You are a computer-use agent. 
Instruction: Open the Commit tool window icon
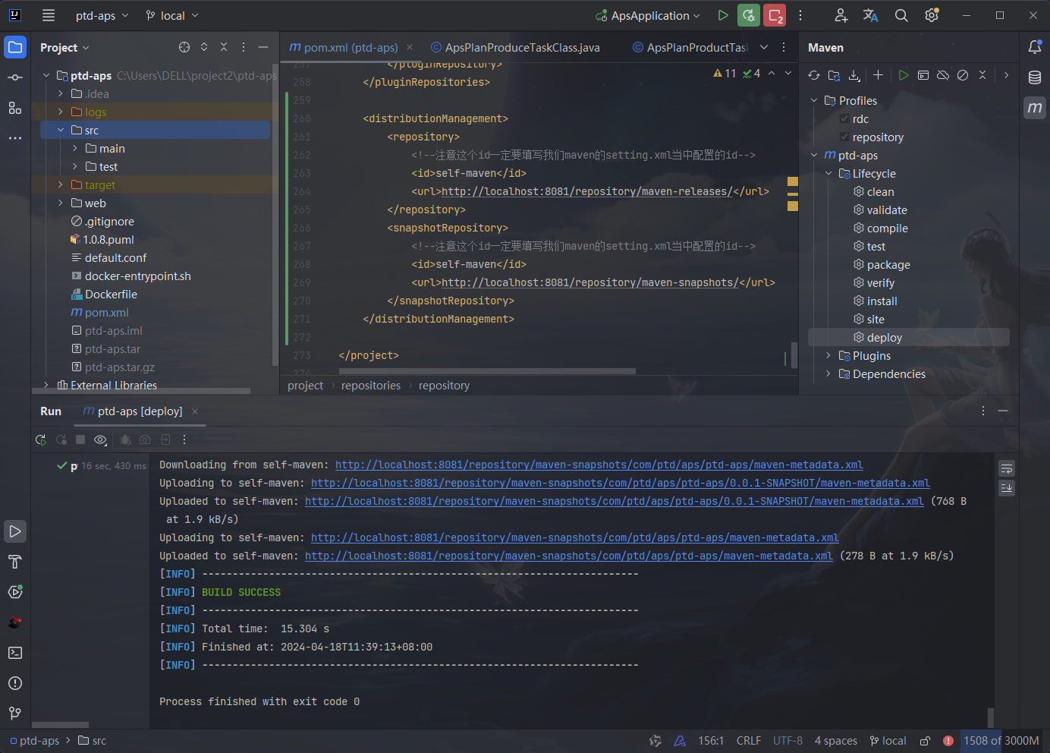[15, 77]
